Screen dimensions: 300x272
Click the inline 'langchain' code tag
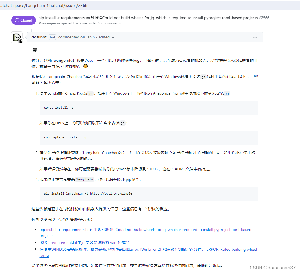click(x=85, y=180)
